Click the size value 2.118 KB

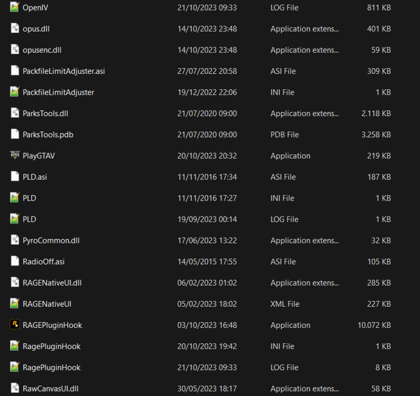[x=376, y=114]
